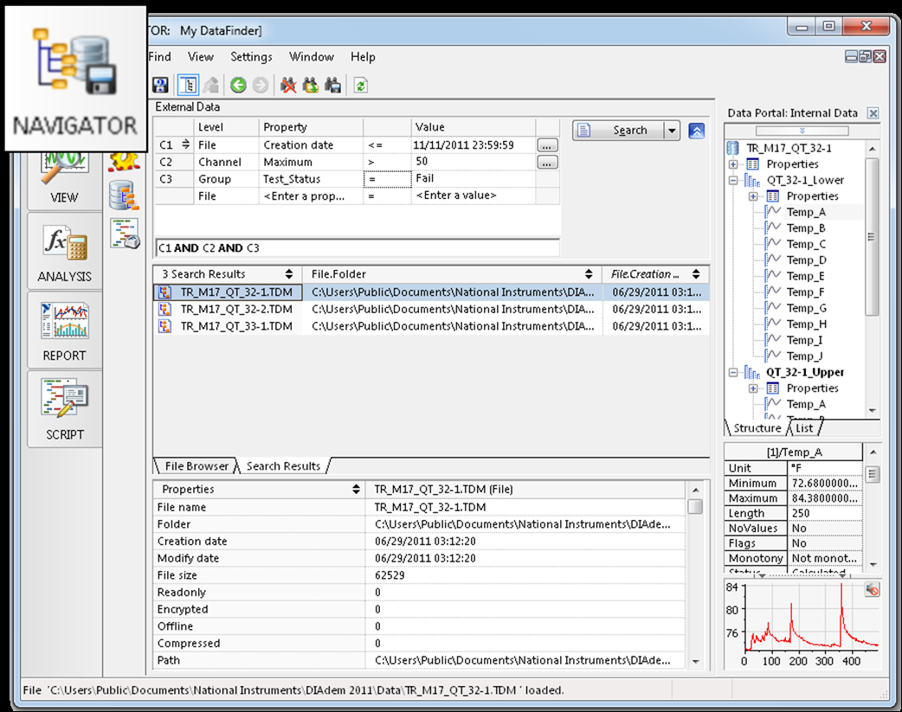Open the Settings menu
Viewport: 902px width, 712px height.
[251, 57]
